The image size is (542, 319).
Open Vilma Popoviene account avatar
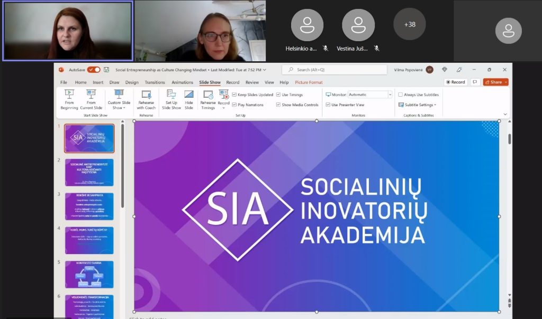[x=430, y=70]
